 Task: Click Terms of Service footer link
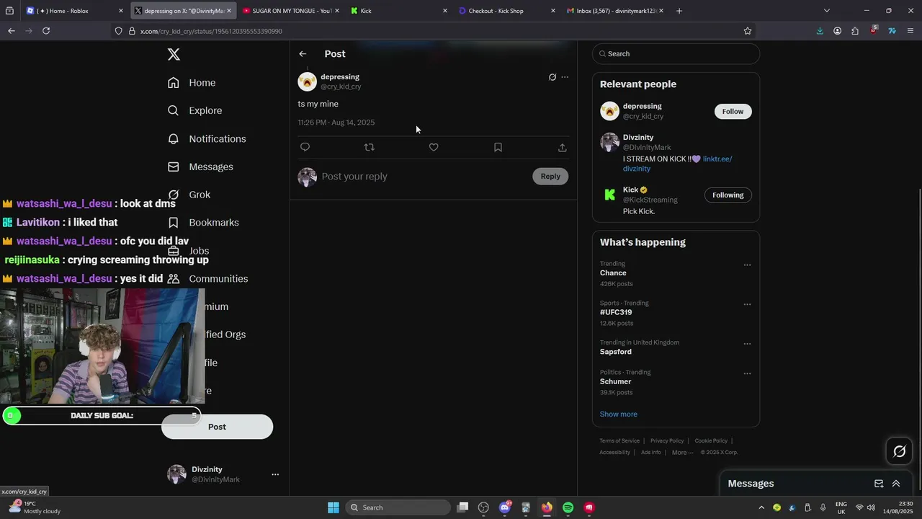pyautogui.click(x=619, y=441)
